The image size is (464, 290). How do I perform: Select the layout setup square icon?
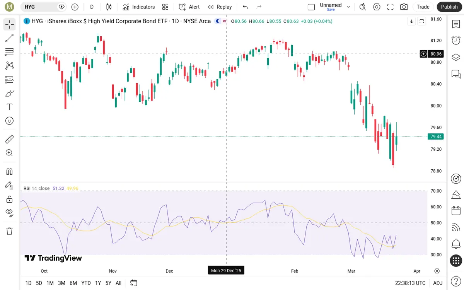311,7
